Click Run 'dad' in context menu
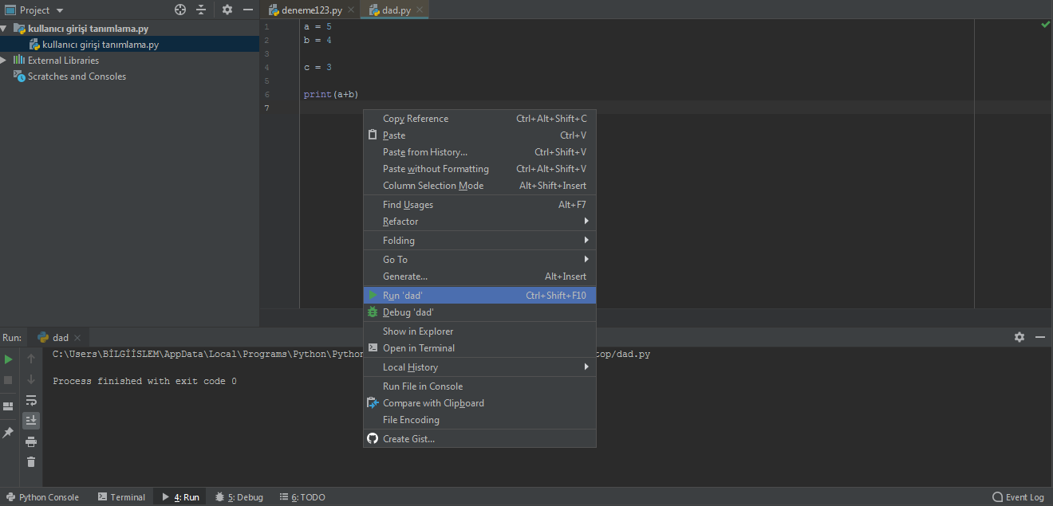Image resolution: width=1053 pixels, height=506 pixels. click(479, 296)
